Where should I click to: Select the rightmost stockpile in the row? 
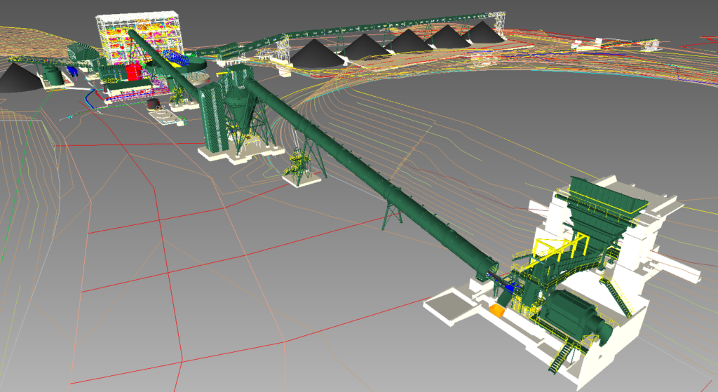click(481, 32)
